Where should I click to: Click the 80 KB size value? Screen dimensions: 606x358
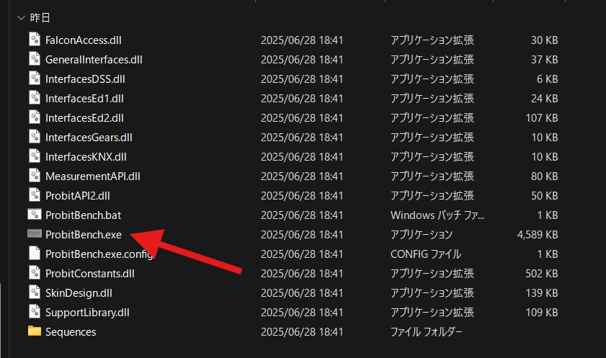pos(545,176)
